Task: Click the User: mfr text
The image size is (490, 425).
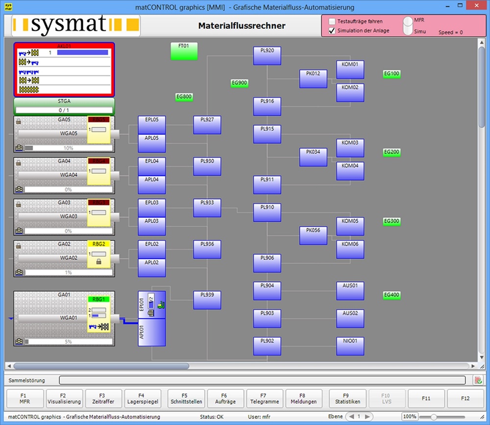Action: click(259, 417)
